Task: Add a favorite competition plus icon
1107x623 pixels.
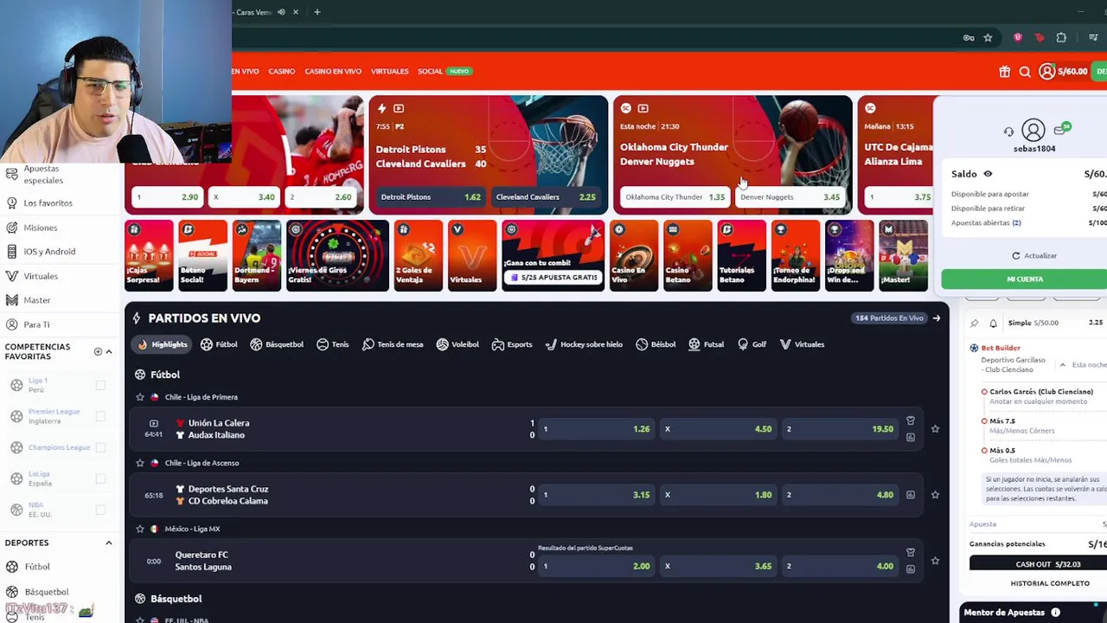Action: (x=98, y=351)
